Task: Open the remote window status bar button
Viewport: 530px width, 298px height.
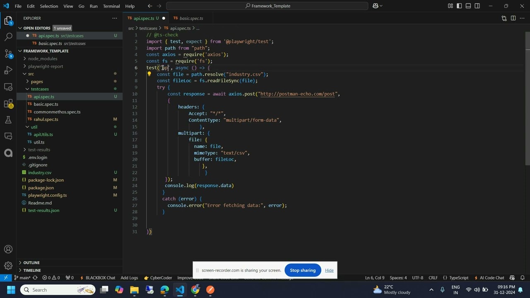Action: (x=6, y=278)
